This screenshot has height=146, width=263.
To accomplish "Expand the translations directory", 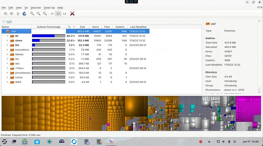I will (x=7, y=50).
